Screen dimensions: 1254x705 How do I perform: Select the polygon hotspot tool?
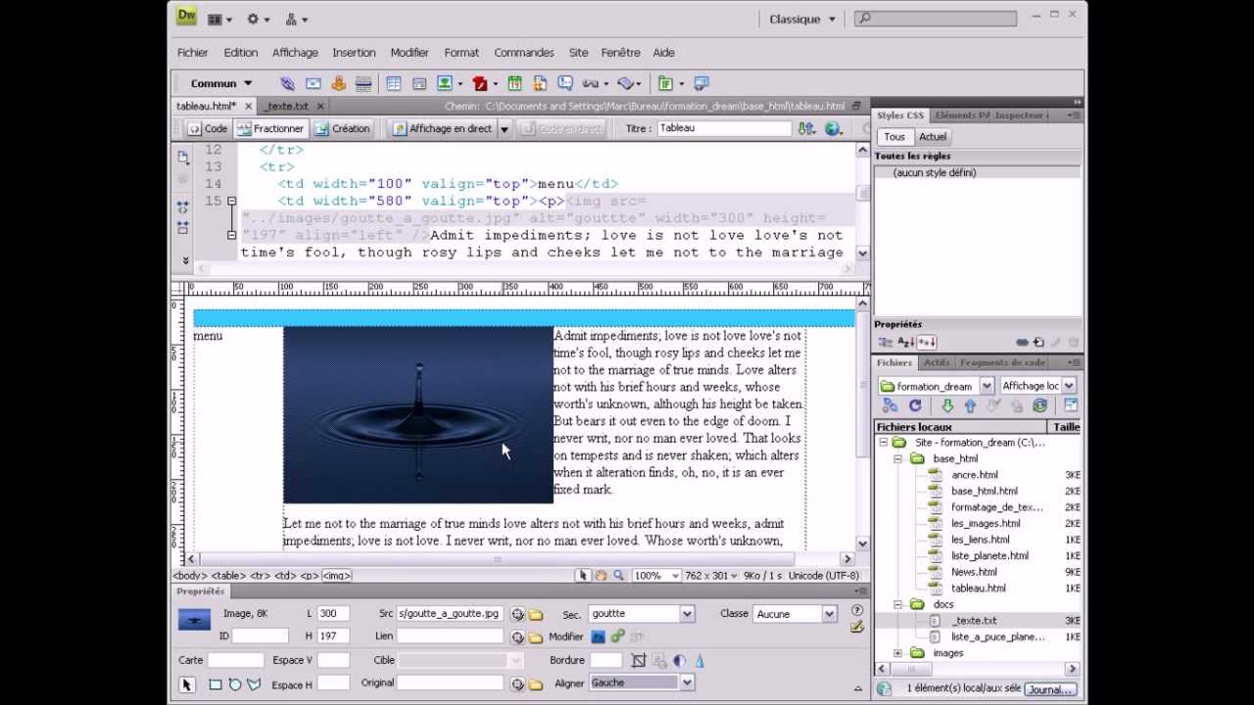point(254,684)
